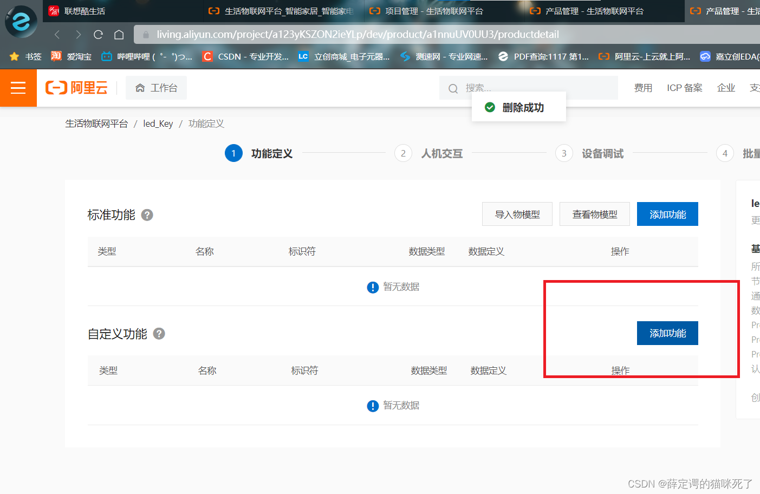The height and width of the screenshot is (494, 760).
Task: Click the green 删除成功 checkmark icon
Action: point(490,107)
